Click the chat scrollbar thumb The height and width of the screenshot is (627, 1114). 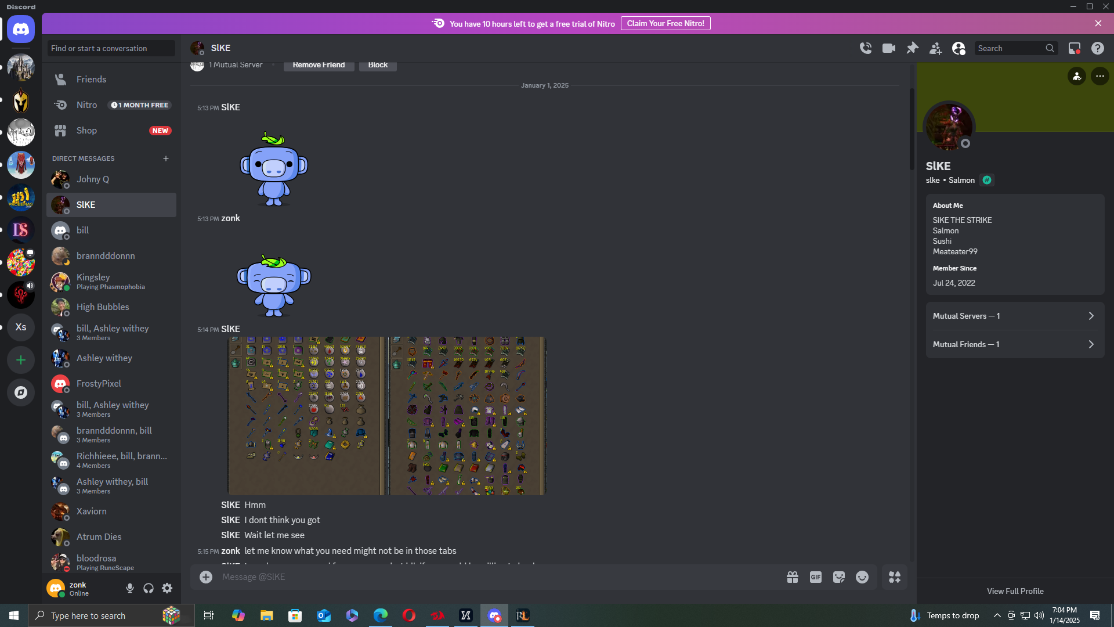pos(912,129)
